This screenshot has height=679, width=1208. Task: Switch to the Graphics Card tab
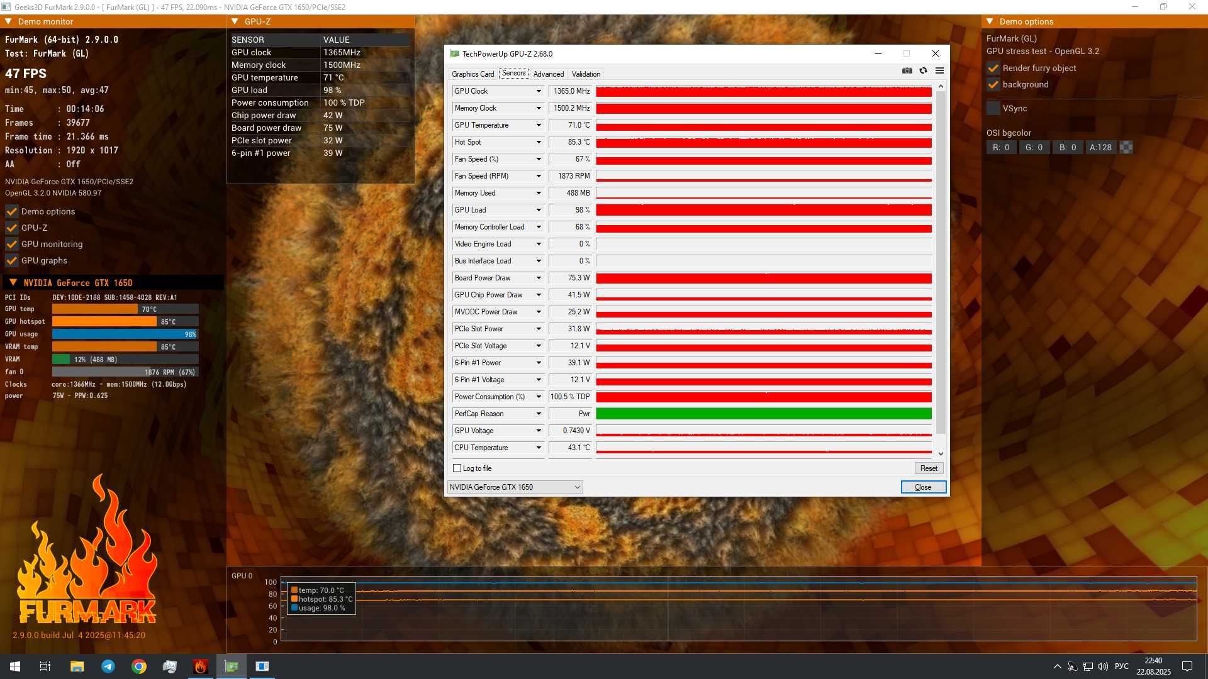473,74
